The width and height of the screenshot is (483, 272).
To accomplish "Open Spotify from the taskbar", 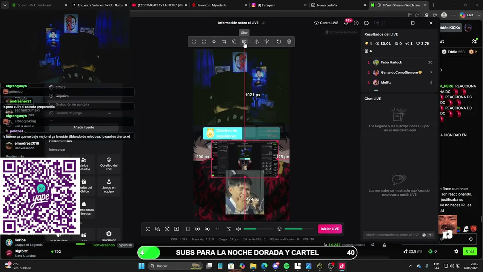I will click(x=286, y=266).
